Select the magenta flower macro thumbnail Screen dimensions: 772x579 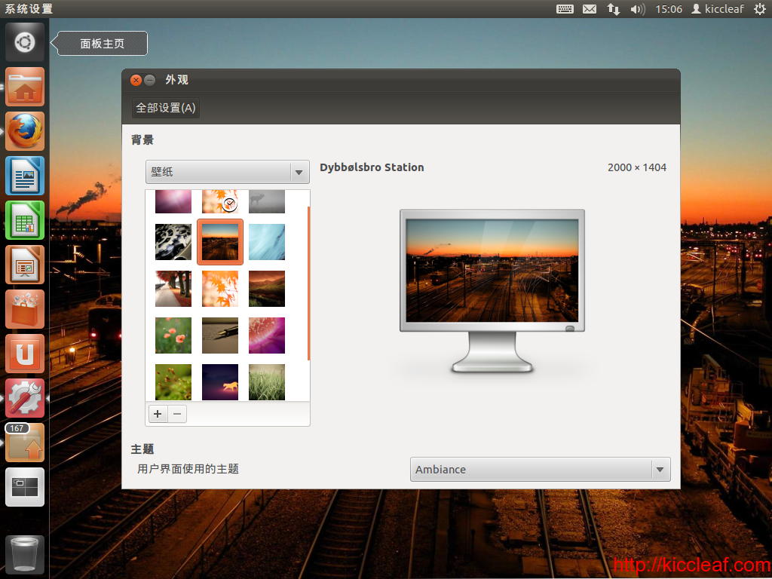pos(267,335)
